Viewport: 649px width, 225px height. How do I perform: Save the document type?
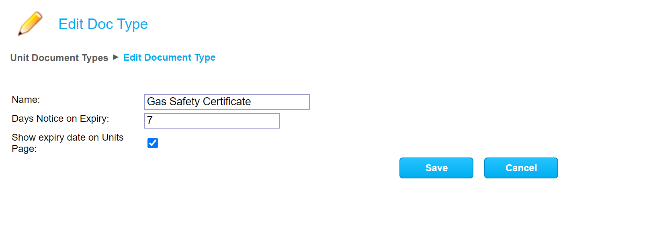(x=436, y=168)
